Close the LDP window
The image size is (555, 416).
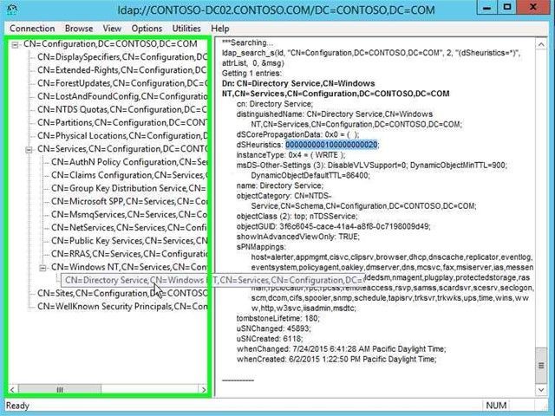coord(533,8)
